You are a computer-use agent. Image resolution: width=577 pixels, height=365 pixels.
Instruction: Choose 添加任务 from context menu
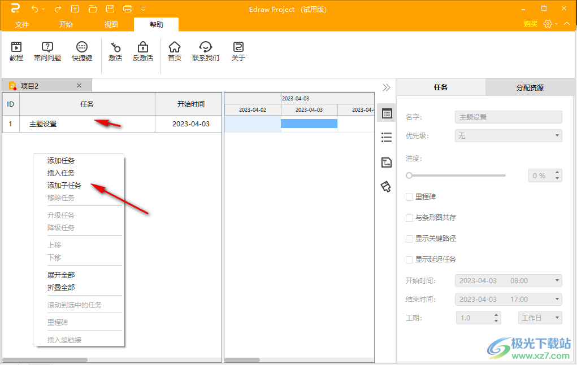(60, 160)
